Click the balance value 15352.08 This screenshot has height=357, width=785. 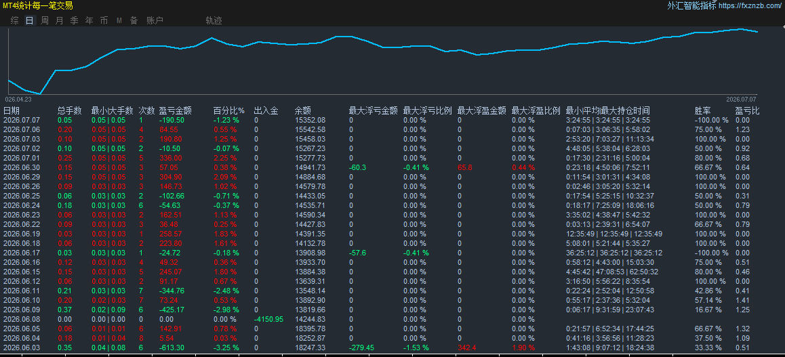[310, 120]
